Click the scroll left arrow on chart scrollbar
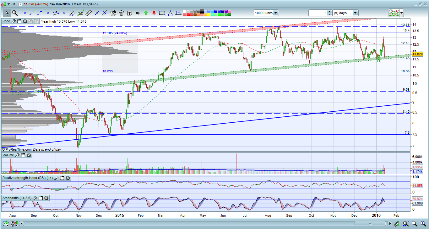Image resolution: width=429 pixels, height=229 pixels. tap(22, 224)
